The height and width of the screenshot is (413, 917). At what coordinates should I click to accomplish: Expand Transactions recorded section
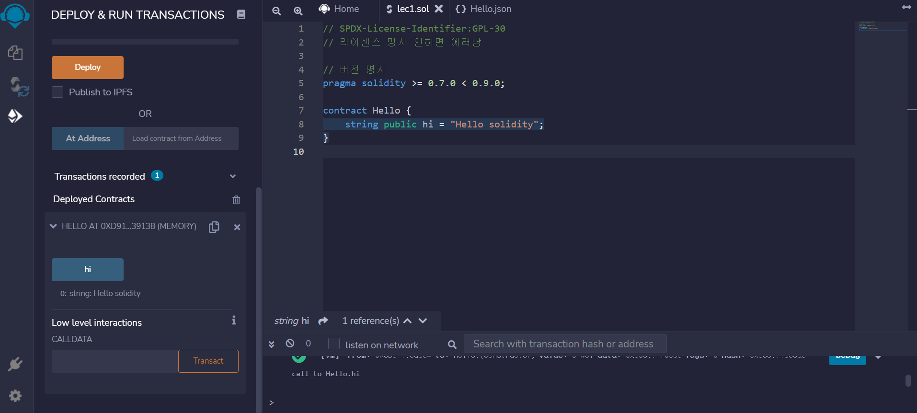(x=233, y=176)
